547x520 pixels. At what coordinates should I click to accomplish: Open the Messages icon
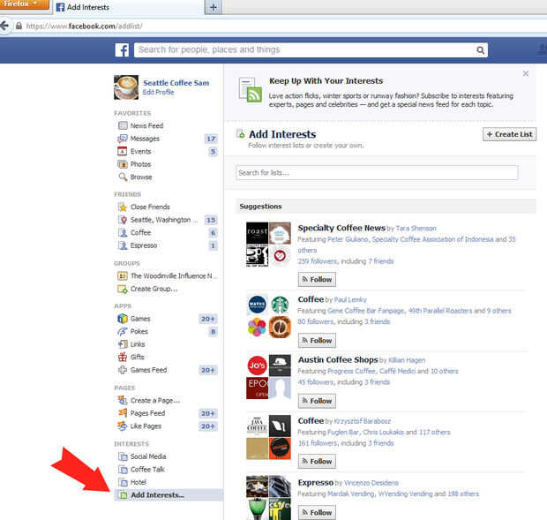123,139
